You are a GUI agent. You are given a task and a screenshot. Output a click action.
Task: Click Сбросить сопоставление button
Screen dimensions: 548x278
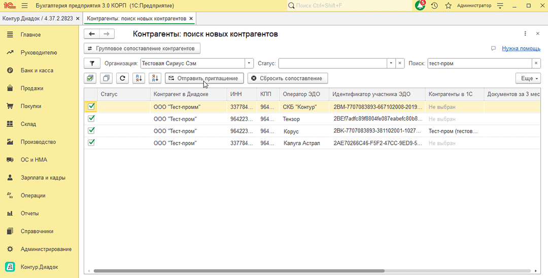coord(288,78)
